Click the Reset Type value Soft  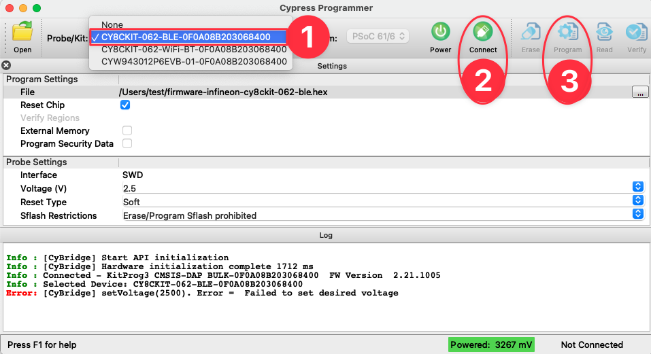131,202
